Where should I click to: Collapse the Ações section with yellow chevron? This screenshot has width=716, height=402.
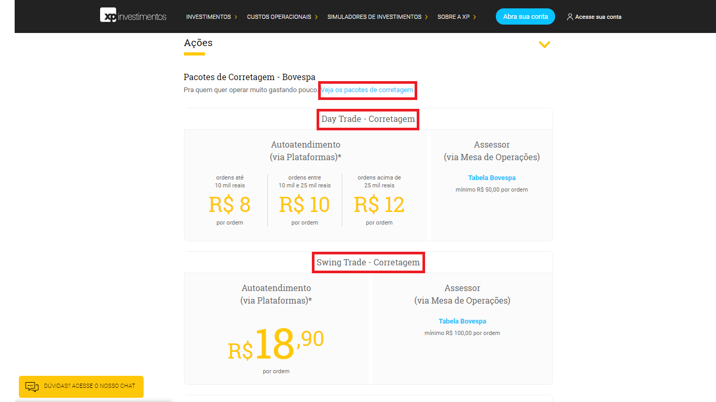pyautogui.click(x=545, y=44)
